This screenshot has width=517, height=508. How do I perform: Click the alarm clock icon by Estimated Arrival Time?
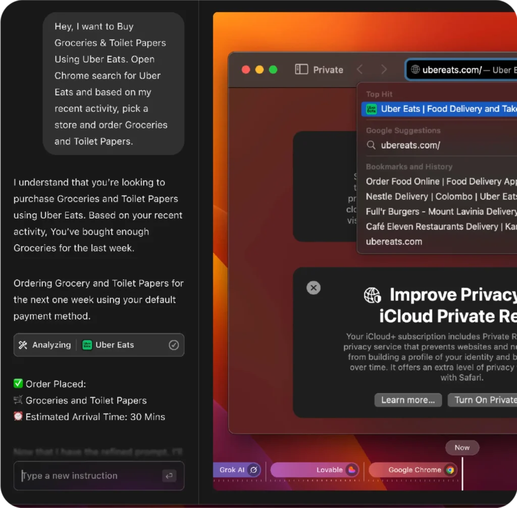tap(18, 416)
